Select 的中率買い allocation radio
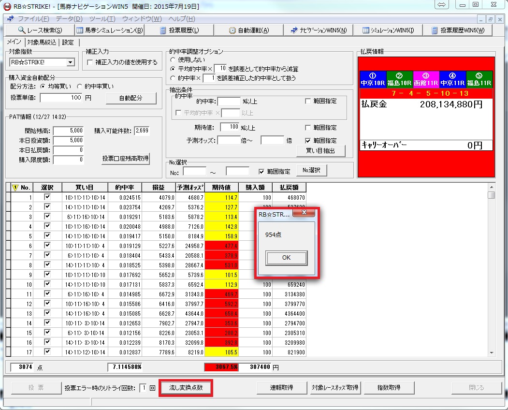This screenshot has width=508, height=410. point(79,86)
